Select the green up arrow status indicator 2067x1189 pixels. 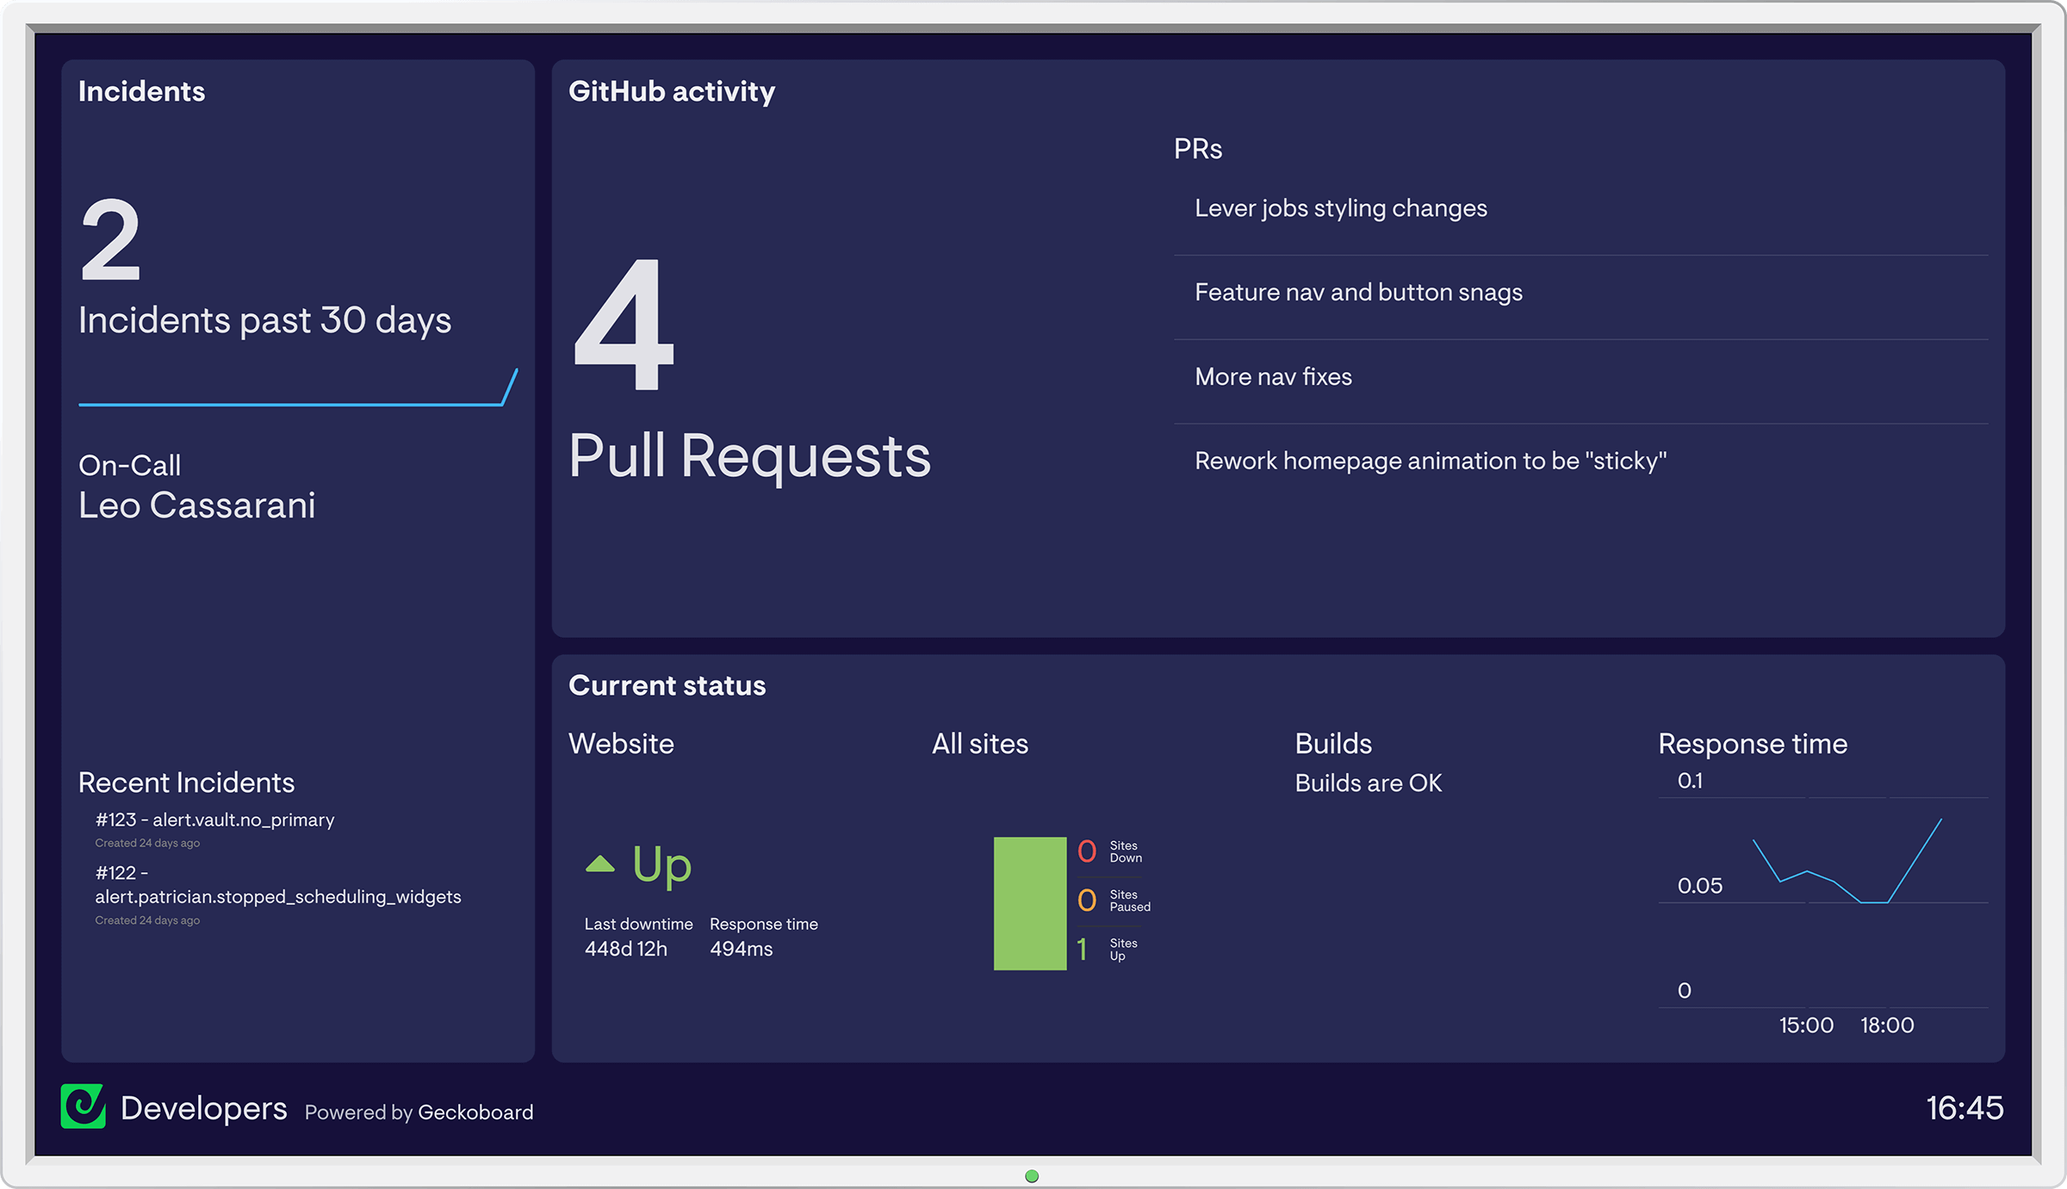click(x=601, y=864)
